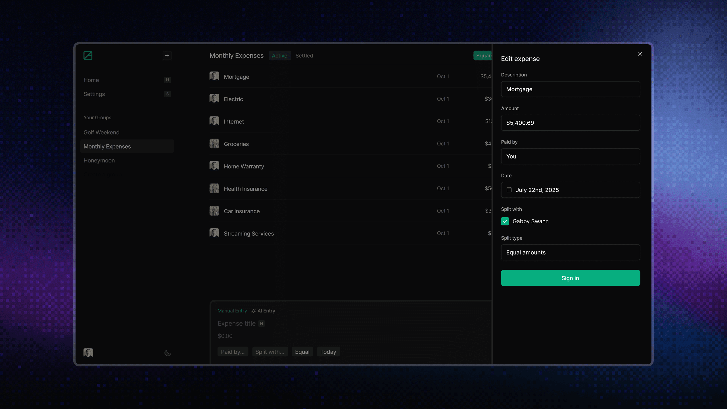The width and height of the screenshot is (727, 409).
Task: Switch to the Settled tab
Action: [x=304, y=56]
